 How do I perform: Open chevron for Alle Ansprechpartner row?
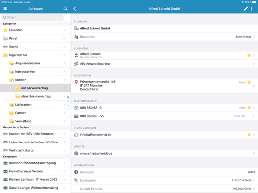[254, 64]
